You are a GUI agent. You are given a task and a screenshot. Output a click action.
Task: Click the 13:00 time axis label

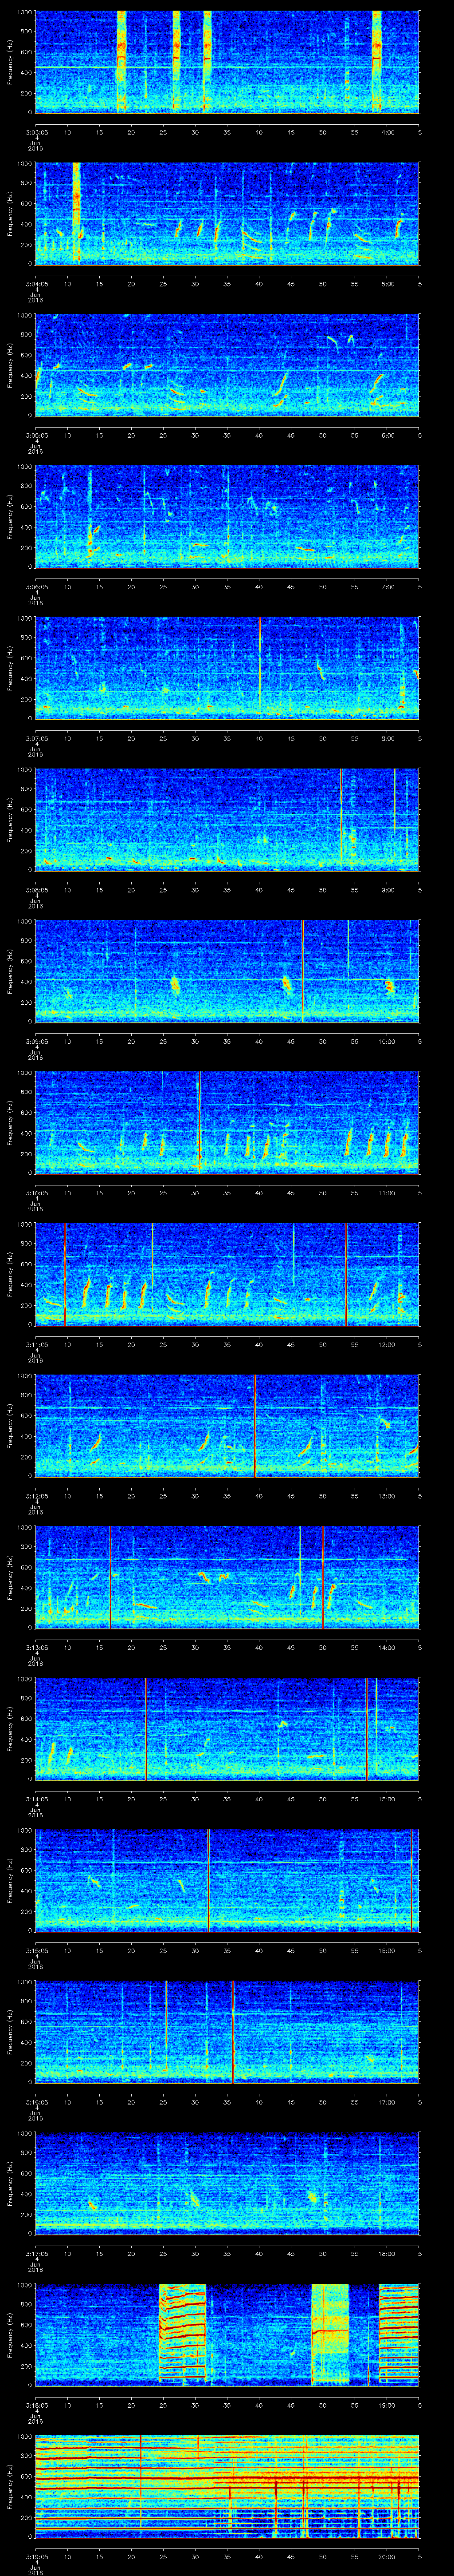coord(387,1495)
